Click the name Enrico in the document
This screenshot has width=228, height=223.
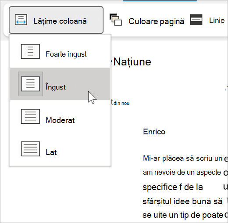(154, 132)
